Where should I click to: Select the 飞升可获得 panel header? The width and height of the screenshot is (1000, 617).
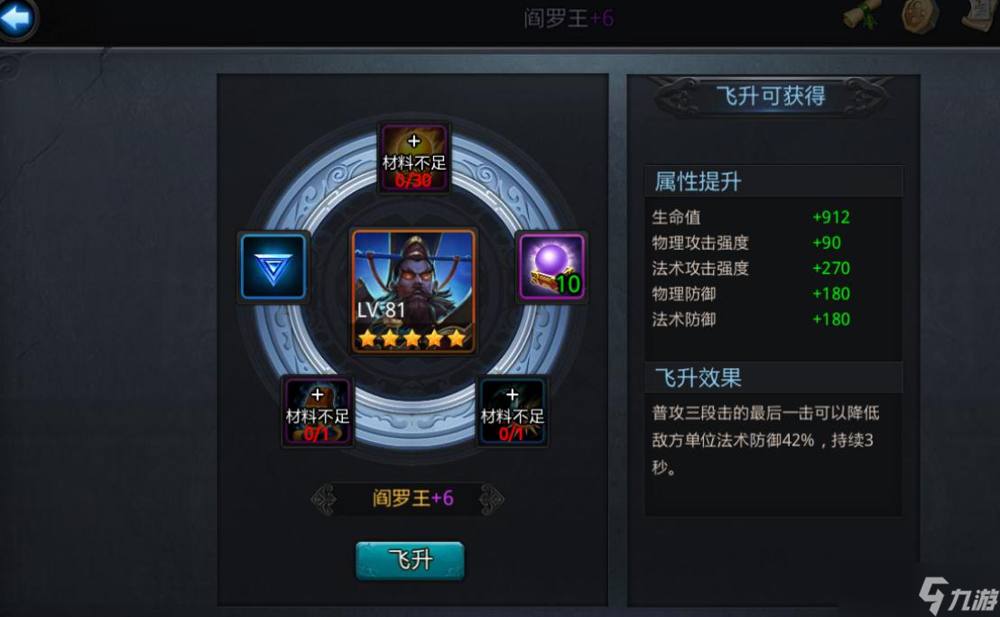(771, 97)
